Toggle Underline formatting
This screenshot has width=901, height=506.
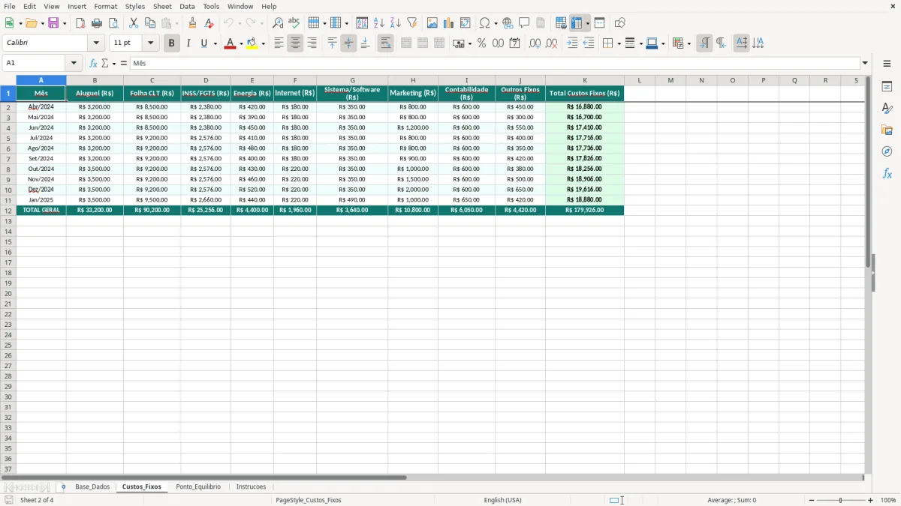[x=204, y=43]
